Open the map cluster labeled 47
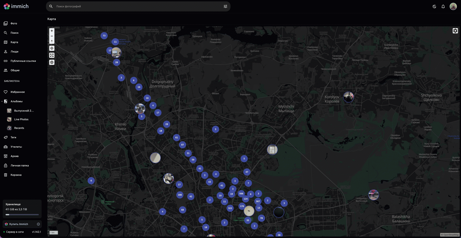461x238 pixels. pyautogui.click(x=247, y=172)
